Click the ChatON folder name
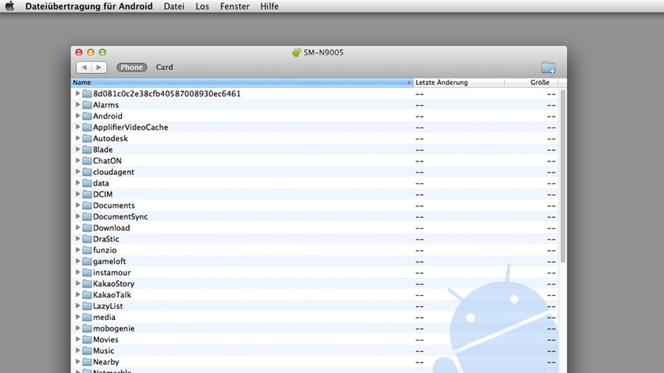 (x=107, y=161)
